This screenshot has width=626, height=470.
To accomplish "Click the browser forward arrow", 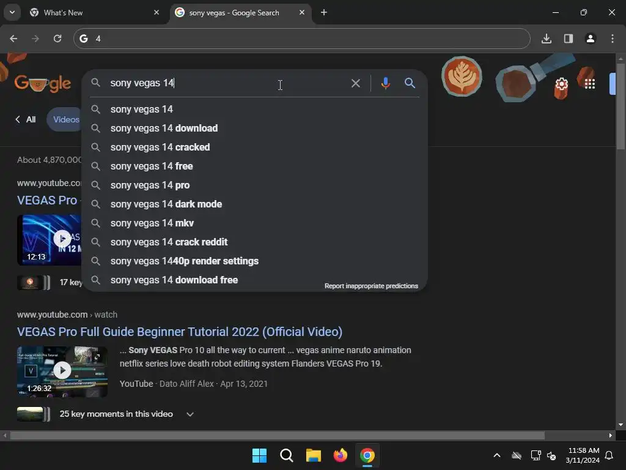I will 35,39.
